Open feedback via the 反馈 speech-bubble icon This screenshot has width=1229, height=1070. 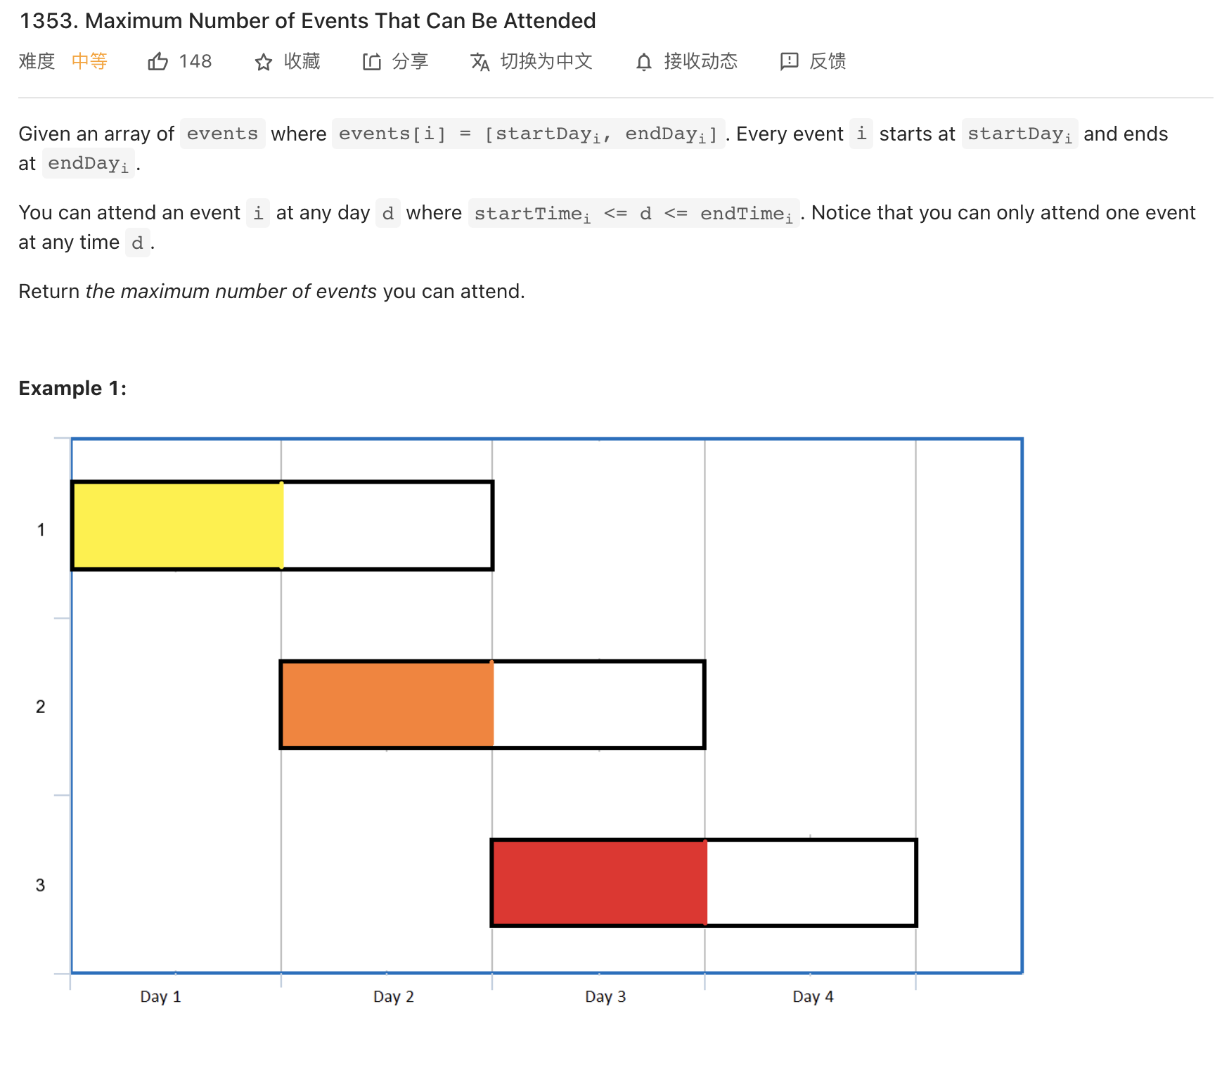click(789, 61)
